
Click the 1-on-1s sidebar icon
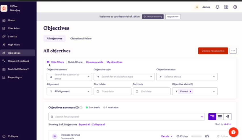(4, 37)
